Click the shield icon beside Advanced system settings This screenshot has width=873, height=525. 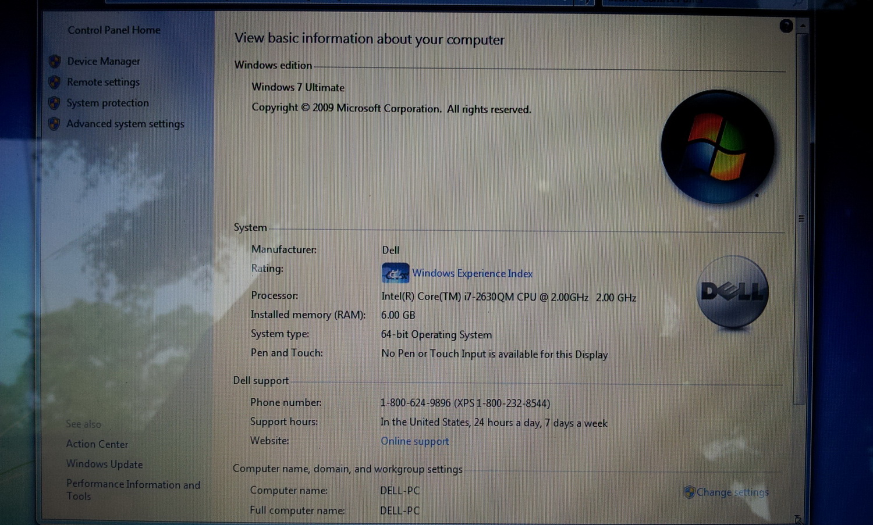pos(54,124)
